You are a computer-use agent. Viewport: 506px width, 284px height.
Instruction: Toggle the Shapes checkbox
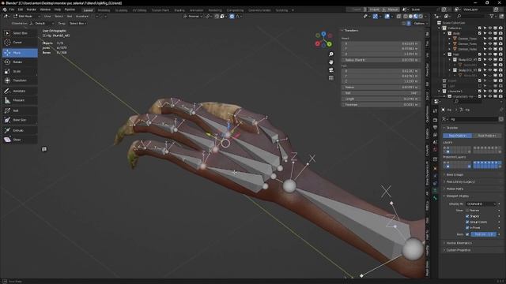[467, 216]
